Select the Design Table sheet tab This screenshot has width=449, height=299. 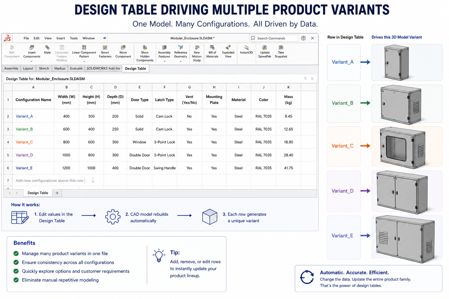(x=38, y=193)
